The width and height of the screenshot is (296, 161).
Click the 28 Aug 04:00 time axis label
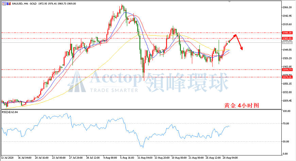tap(230, 158)
